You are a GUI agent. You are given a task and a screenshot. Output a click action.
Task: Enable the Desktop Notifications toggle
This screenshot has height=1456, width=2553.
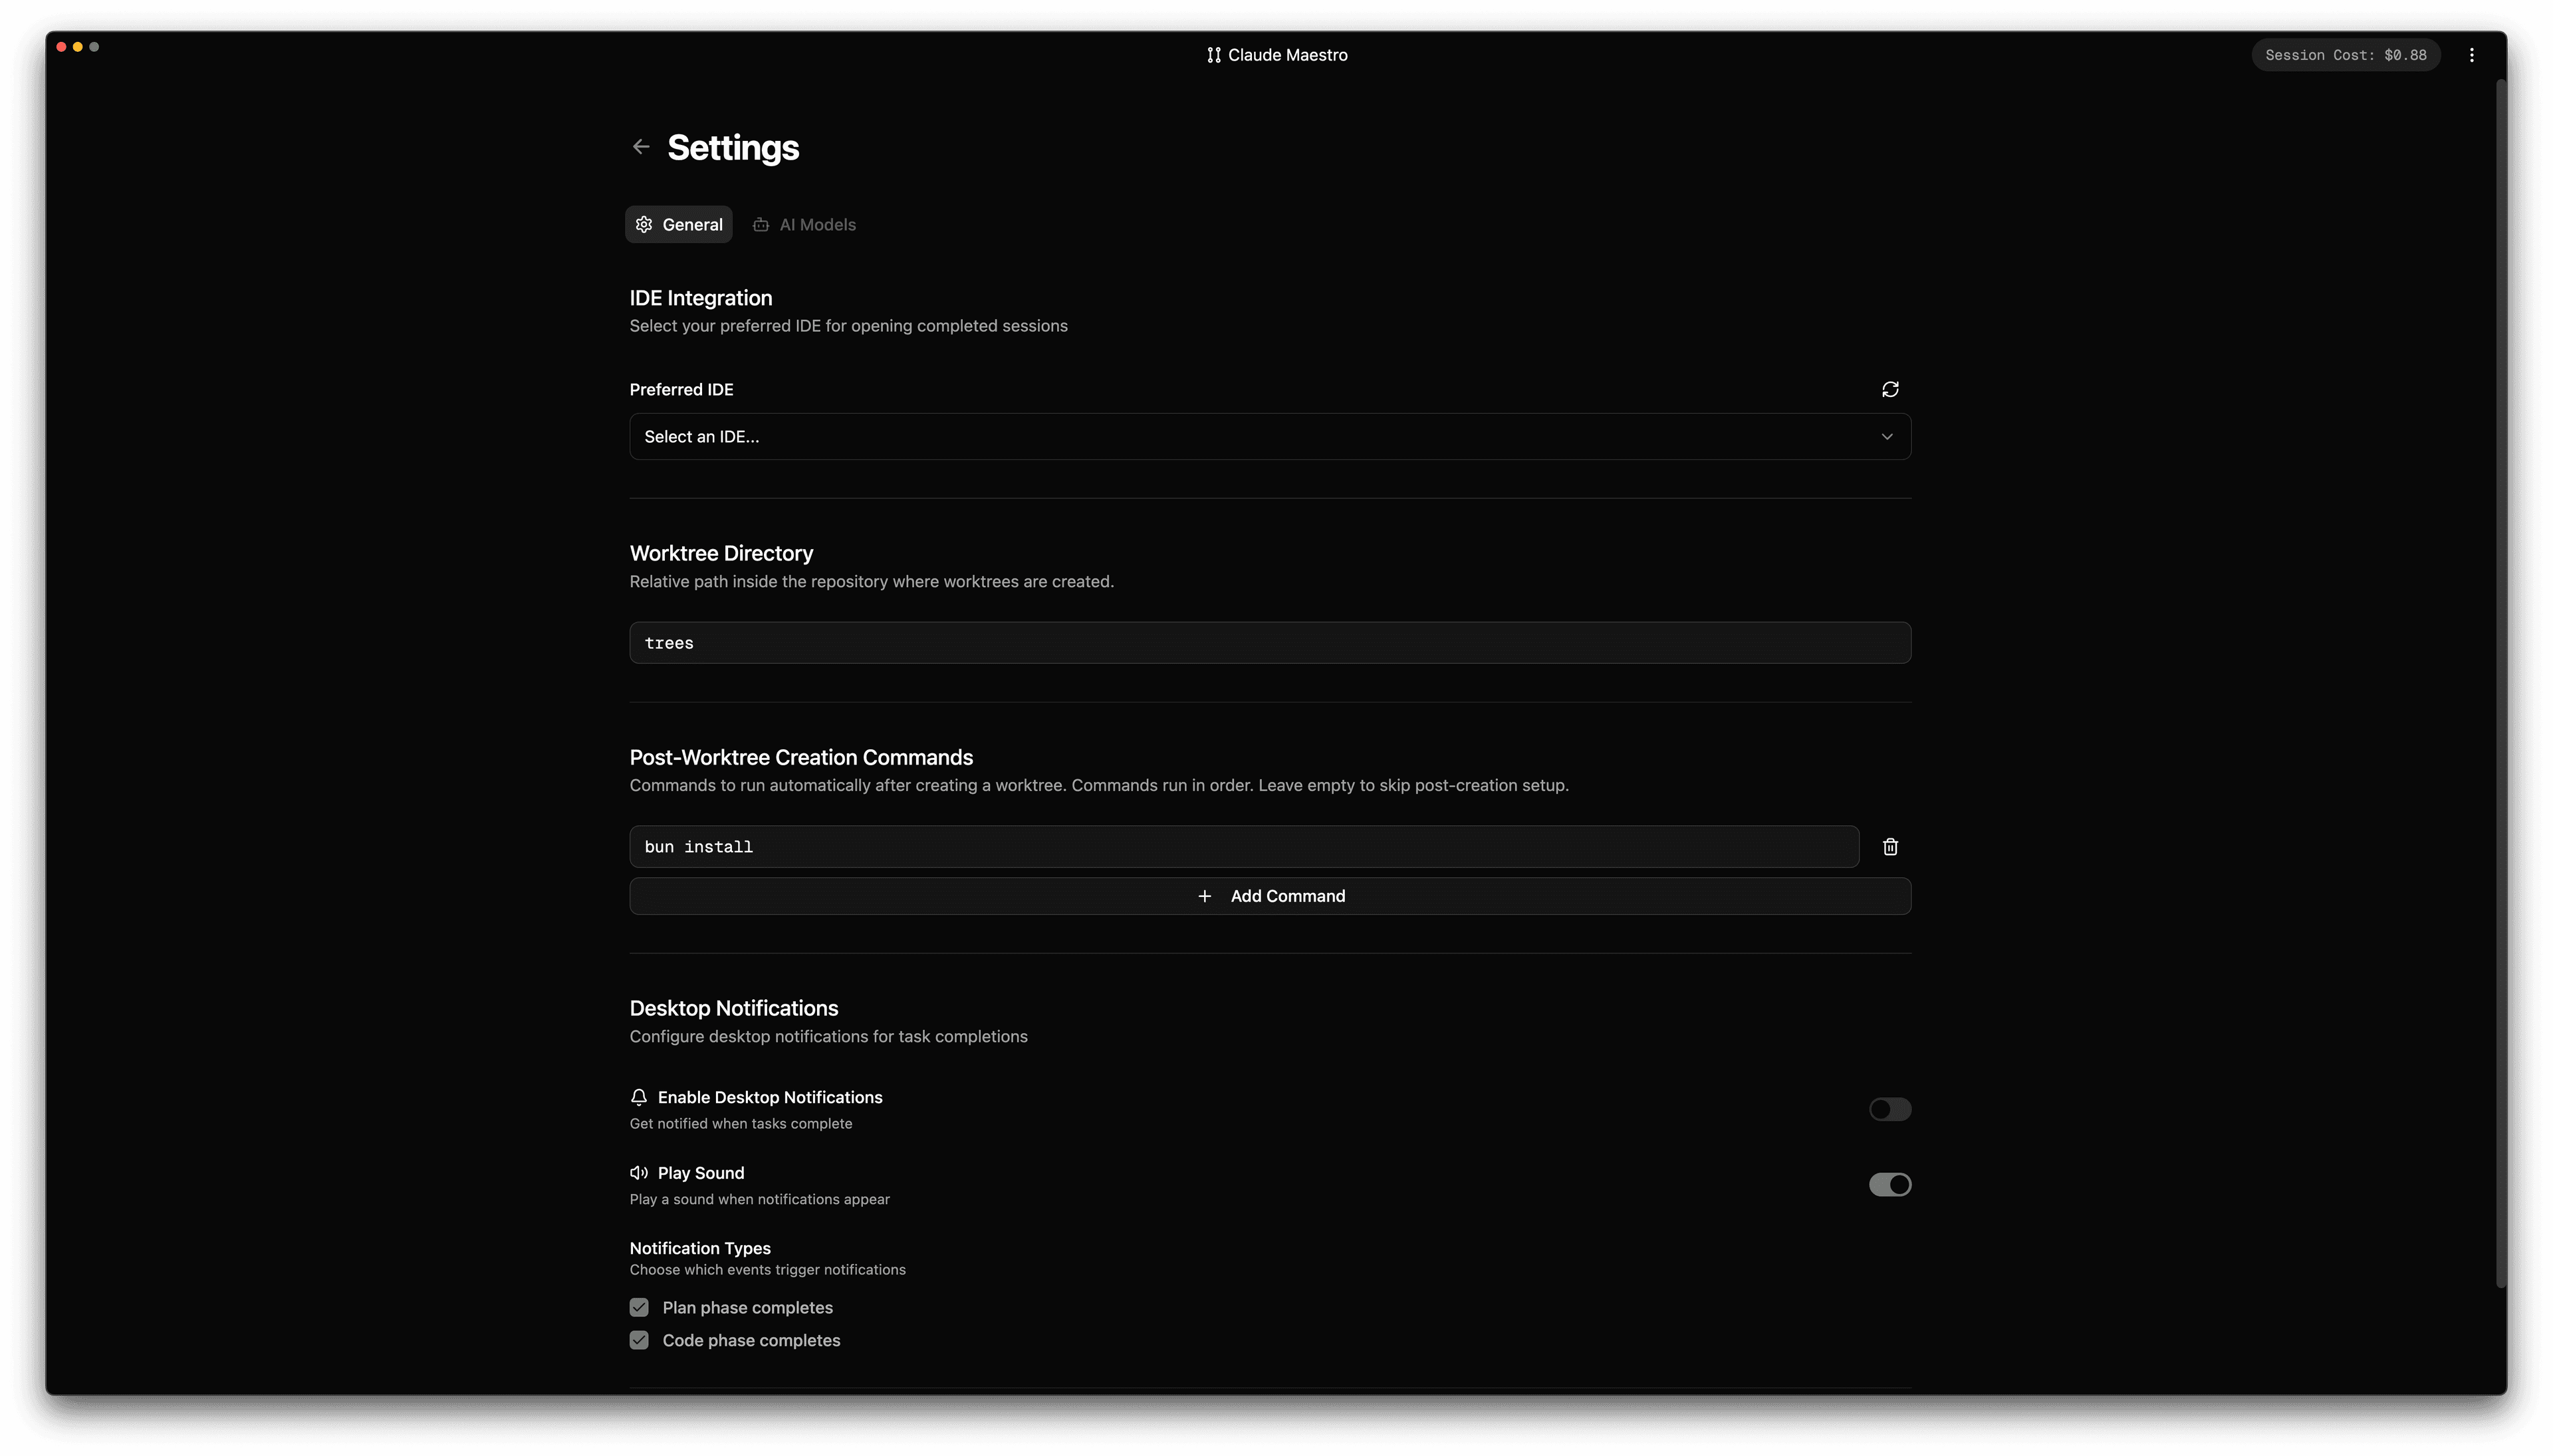1889,1109
